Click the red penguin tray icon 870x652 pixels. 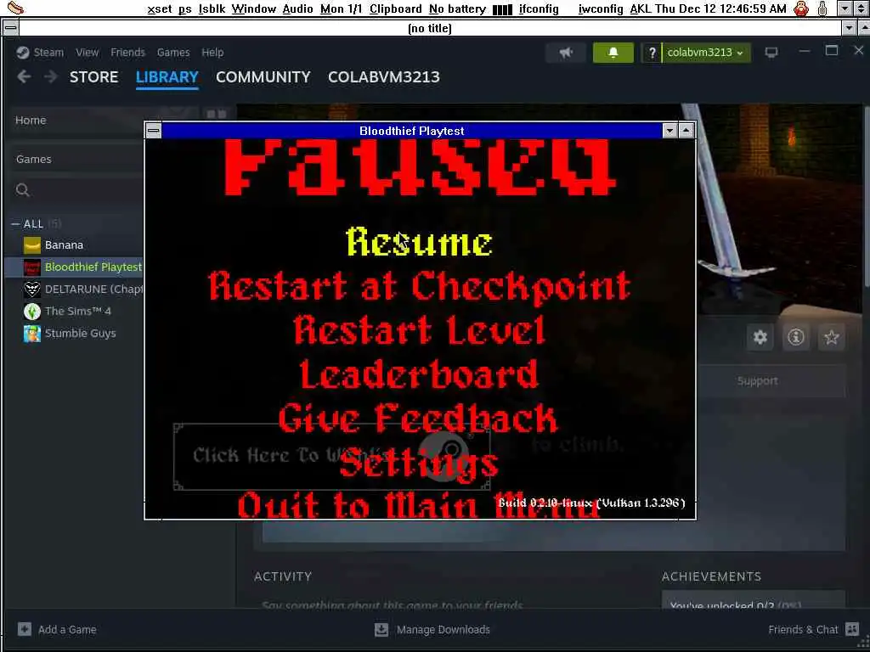(x=801, y=8)
